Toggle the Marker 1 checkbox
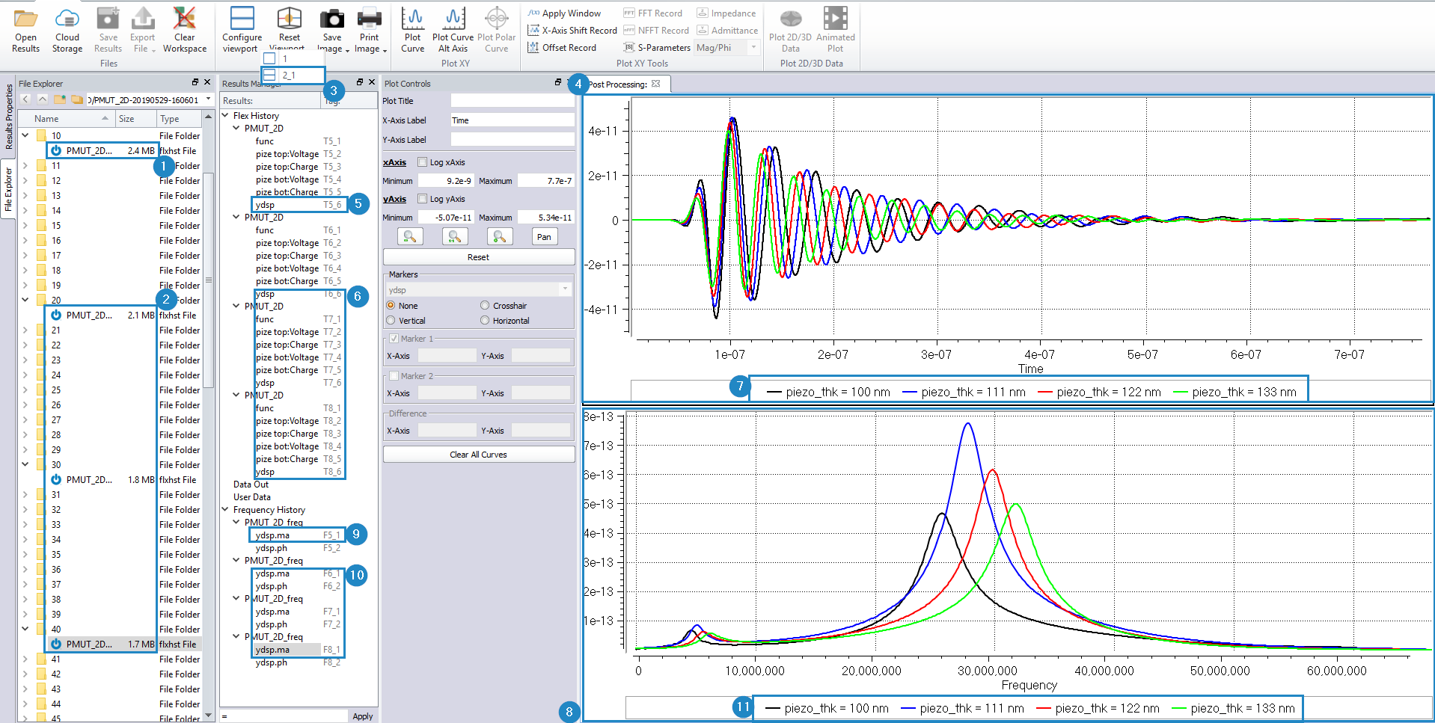The width and height of the screenshot is (1435, 723). [x=394, y=339]
